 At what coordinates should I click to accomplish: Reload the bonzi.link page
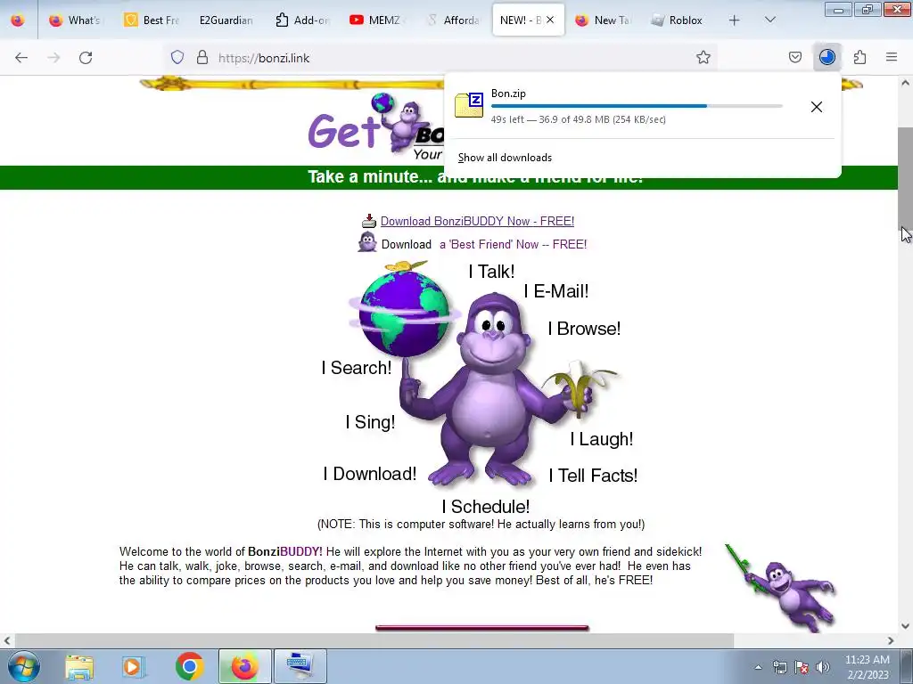[86, 58]
